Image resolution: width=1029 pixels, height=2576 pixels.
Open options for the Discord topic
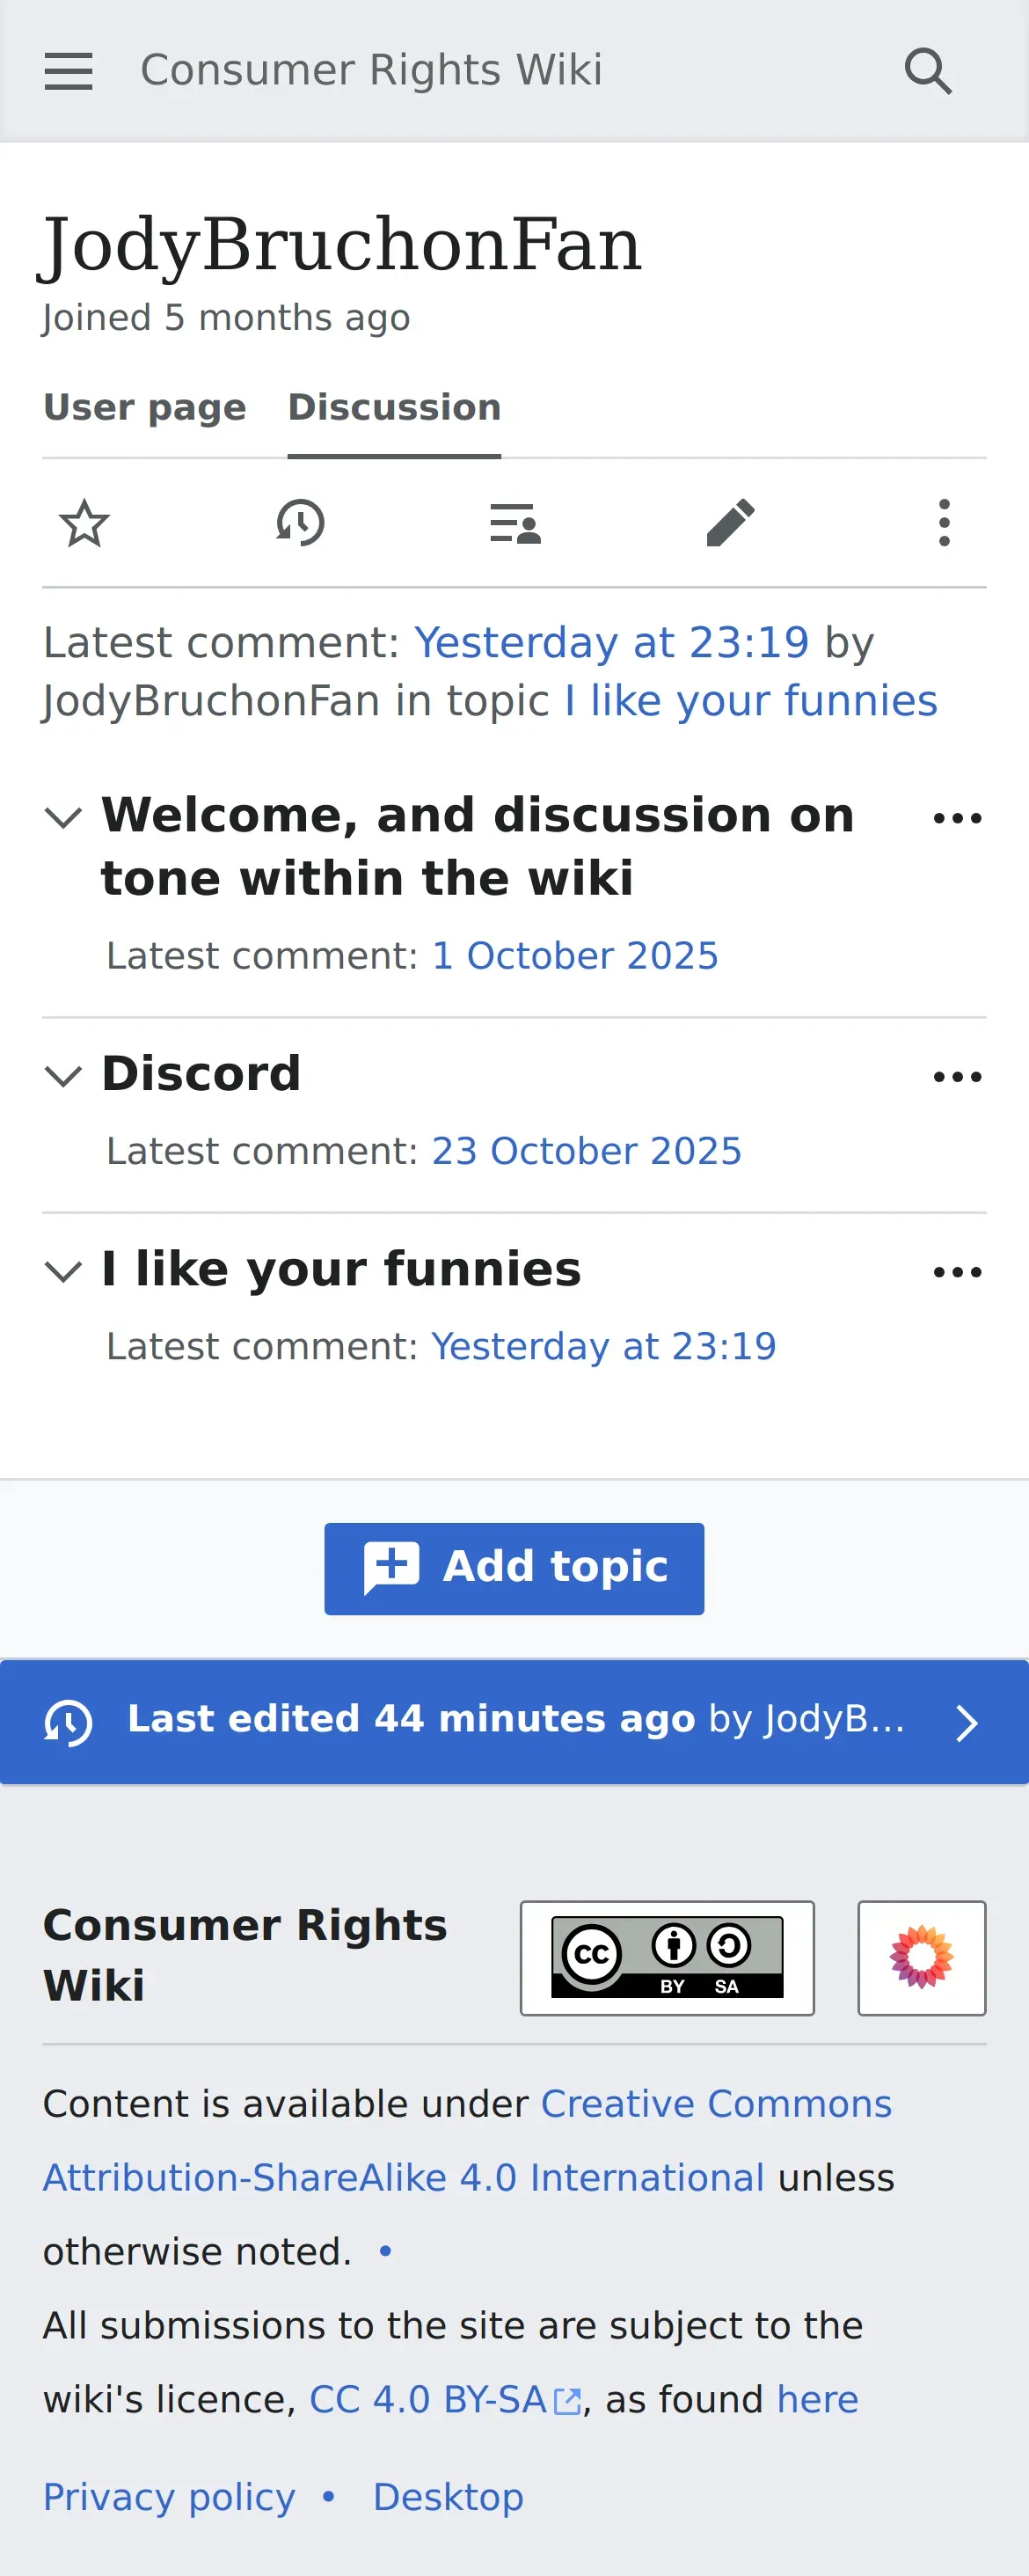tap(957, 1077)
